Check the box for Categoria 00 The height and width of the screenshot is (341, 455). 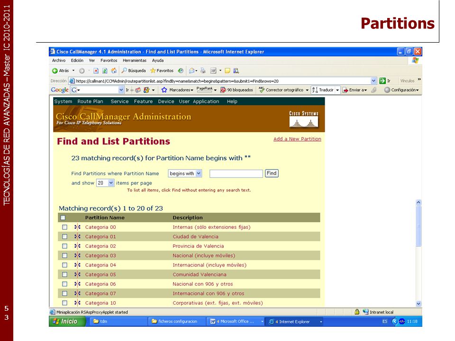tap(65, 227)
